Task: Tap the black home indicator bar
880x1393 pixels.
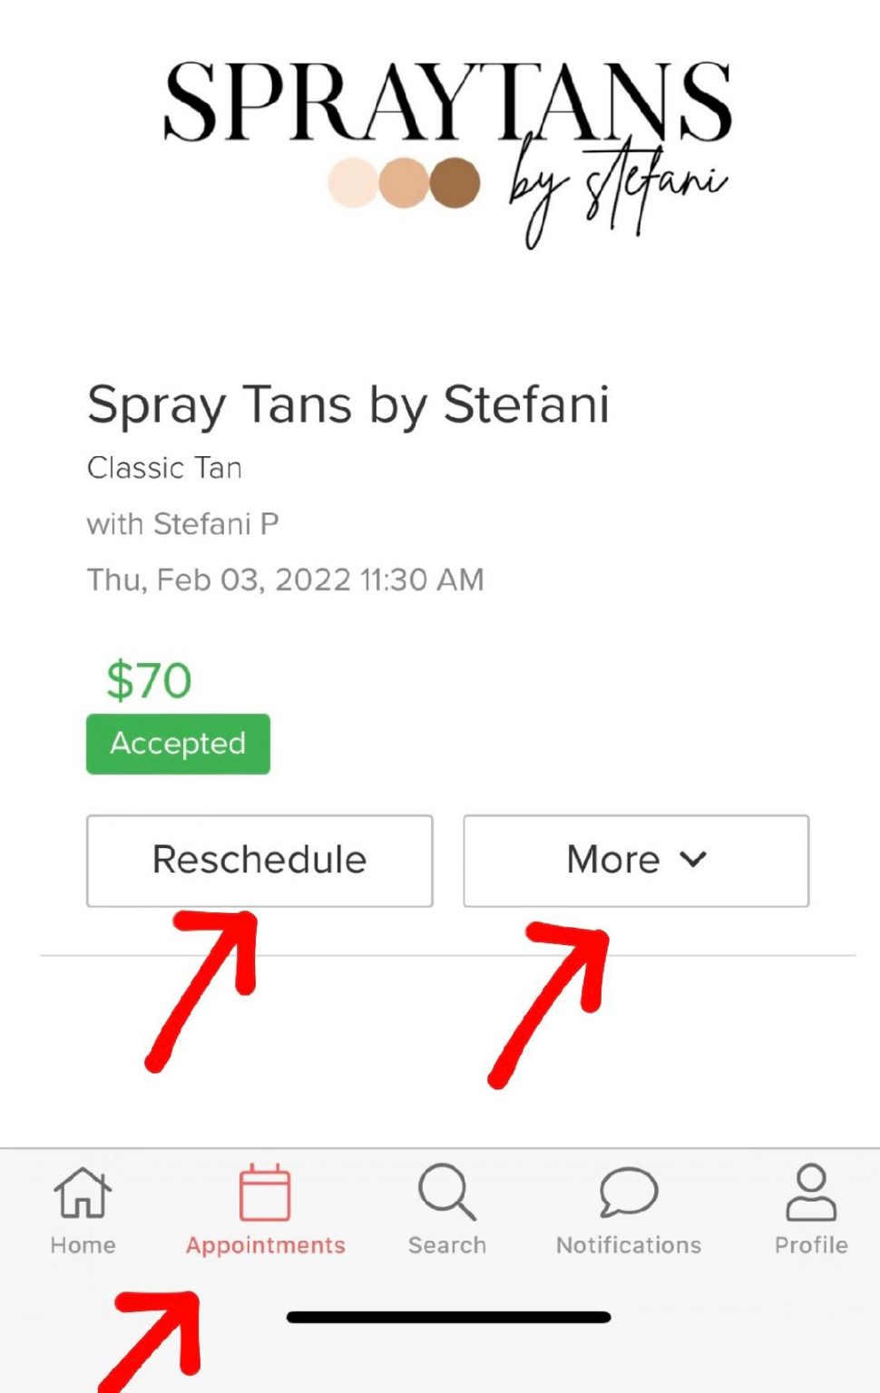Action: pyautogui.click(x=446, y=1315)
